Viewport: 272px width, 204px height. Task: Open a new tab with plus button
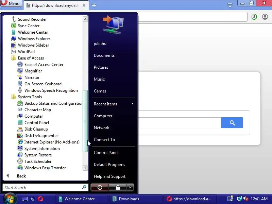click(94, 5)
